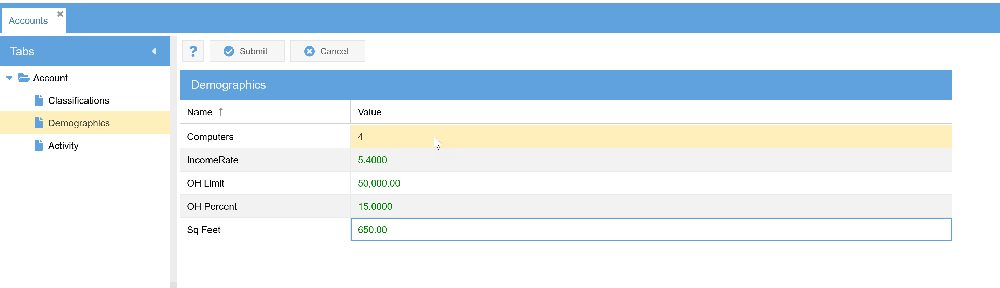1000x288 pixels.
Task: Close the Accounts tab
Action: point(60,14)
